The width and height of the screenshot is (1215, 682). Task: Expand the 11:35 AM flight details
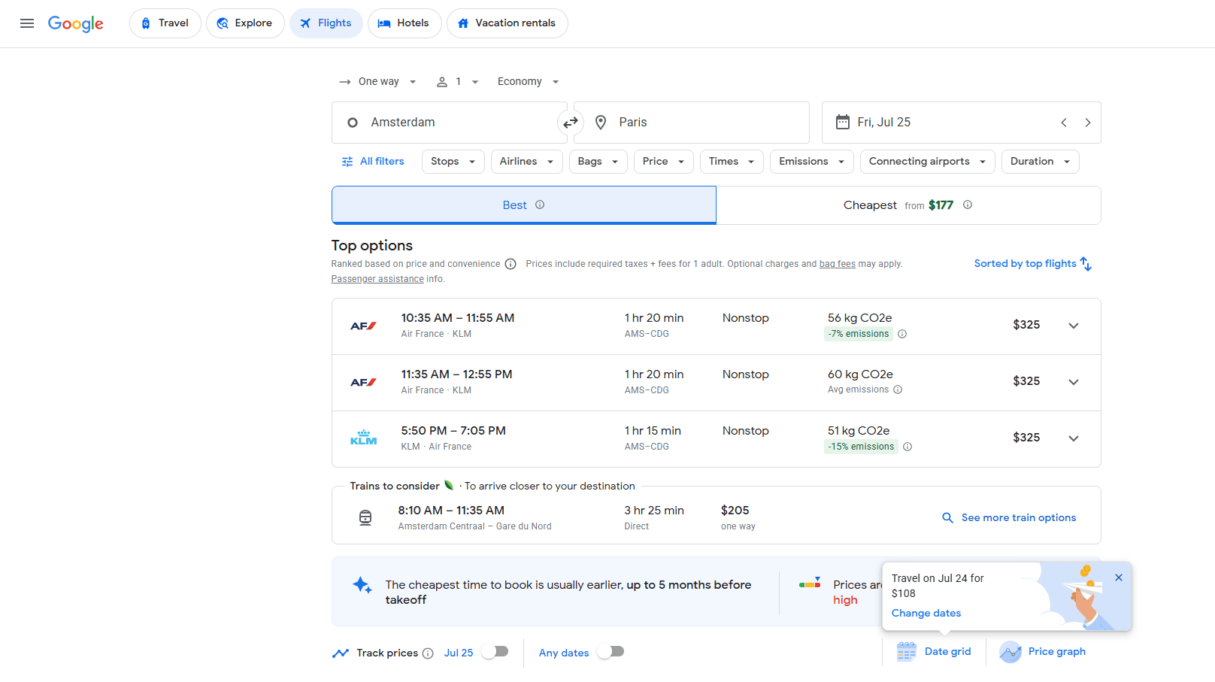(x=1074, y=382)
